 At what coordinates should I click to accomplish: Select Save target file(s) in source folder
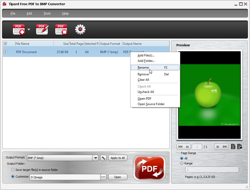pos(13,170)
